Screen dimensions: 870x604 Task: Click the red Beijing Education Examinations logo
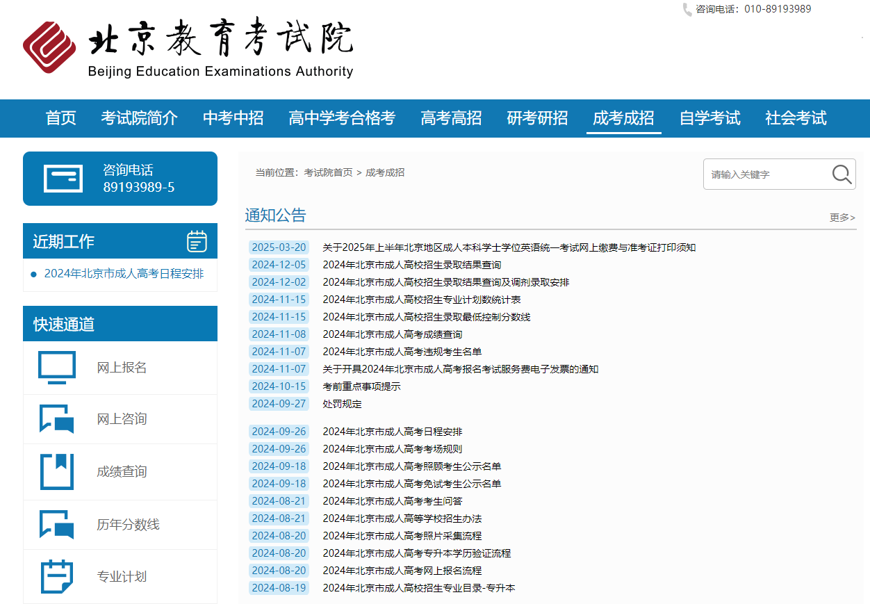(49, 47)
